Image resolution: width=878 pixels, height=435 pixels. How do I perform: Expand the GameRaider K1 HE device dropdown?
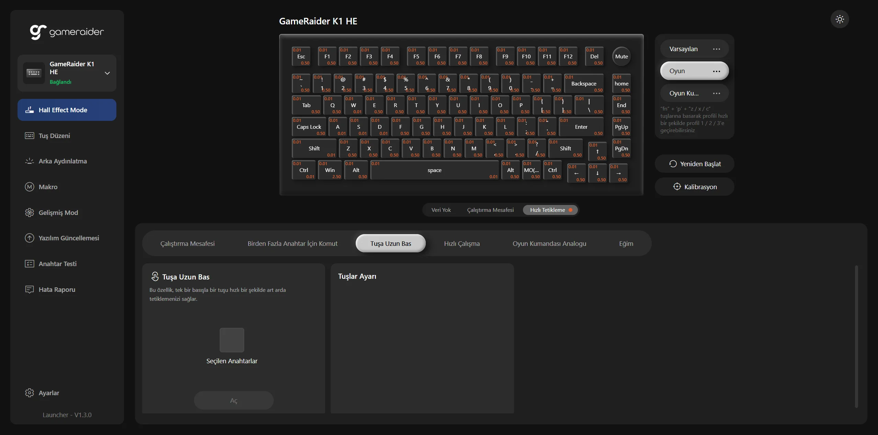click(x=107, y=73)
